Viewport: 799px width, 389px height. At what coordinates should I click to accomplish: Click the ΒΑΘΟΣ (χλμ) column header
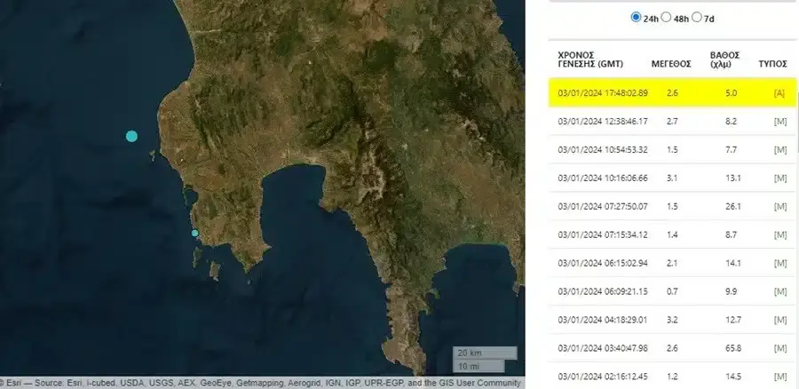coord(725,58)
